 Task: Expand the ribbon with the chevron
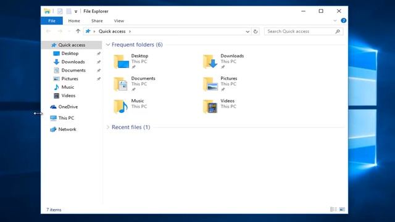335,20
